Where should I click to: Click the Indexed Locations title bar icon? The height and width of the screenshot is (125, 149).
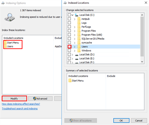tap(65, 3)
